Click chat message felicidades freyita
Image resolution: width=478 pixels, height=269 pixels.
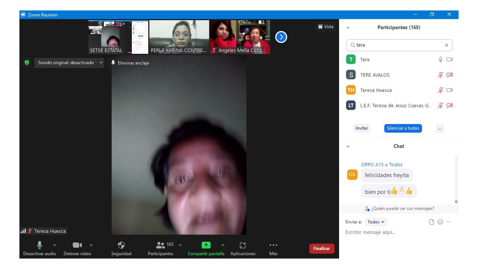(x=387, y=175)
